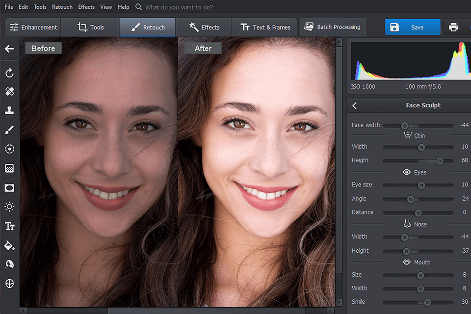Click the rotate arrow icon in sidebar

click(9, 73)
